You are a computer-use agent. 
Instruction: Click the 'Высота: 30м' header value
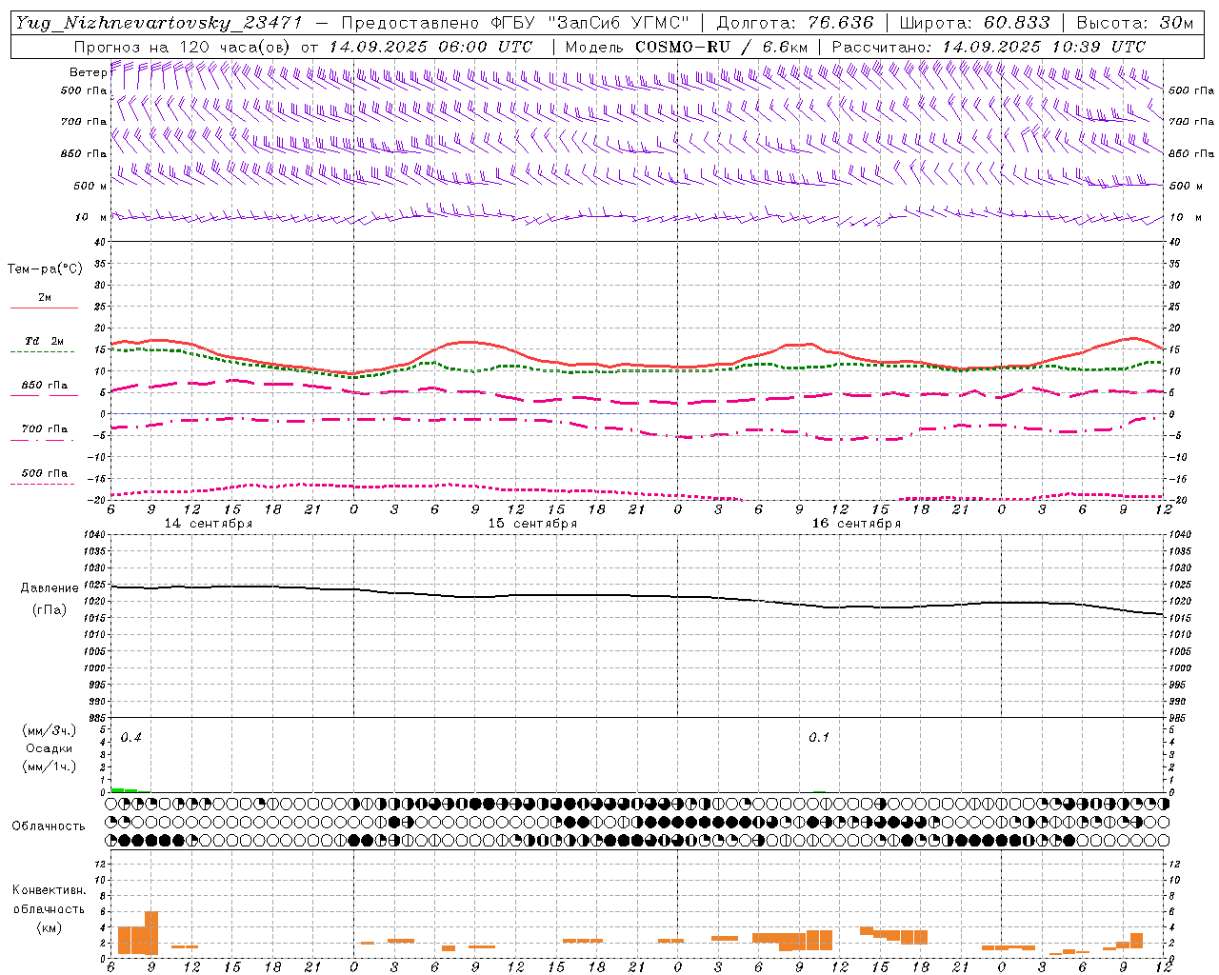coord(1134,22)
